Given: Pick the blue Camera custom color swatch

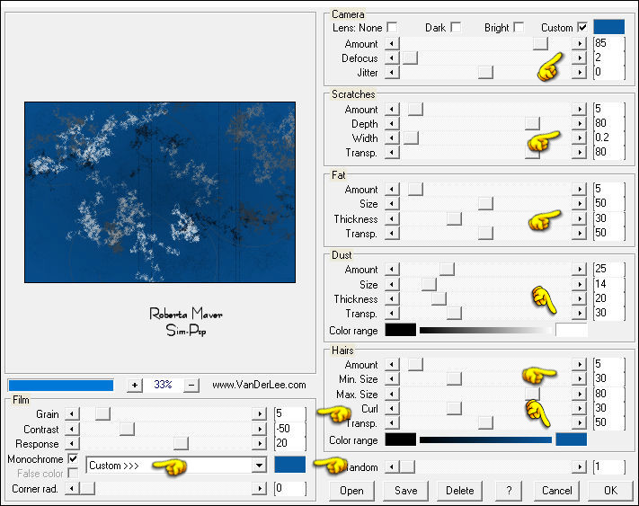Looking at the screenshot, I should pos(608,27).
